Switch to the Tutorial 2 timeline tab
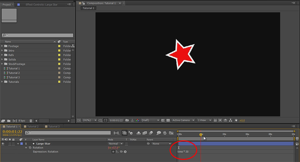 click(32, 126)
